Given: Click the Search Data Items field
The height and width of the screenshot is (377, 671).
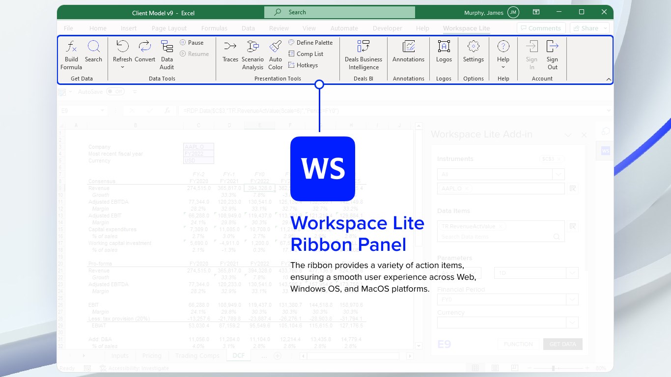Looking at the screenshot, I should pos(500,237).
